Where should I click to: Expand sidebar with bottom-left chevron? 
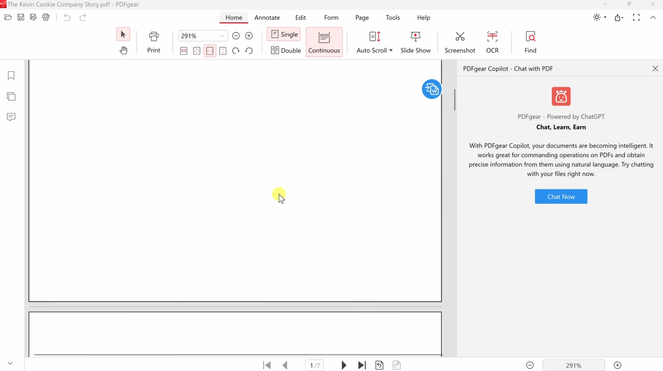point(11,363)
